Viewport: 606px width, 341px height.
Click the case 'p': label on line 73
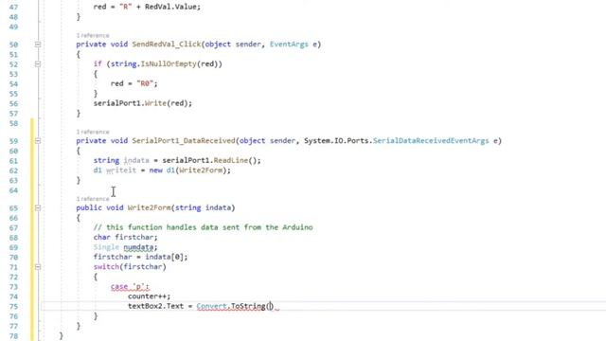(130, 287)
